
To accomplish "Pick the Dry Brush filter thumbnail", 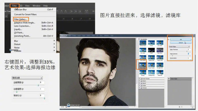I will tap(160, 43).
